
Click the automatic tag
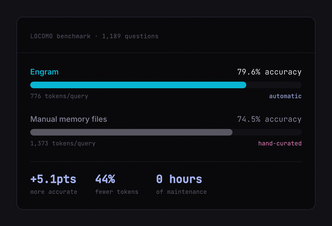point(285,96)
